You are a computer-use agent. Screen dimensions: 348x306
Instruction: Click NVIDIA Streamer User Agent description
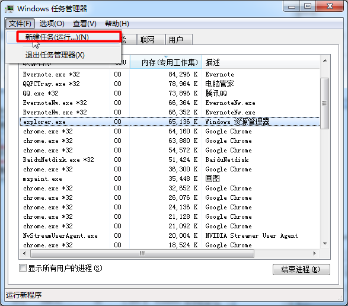pos(251,235)
